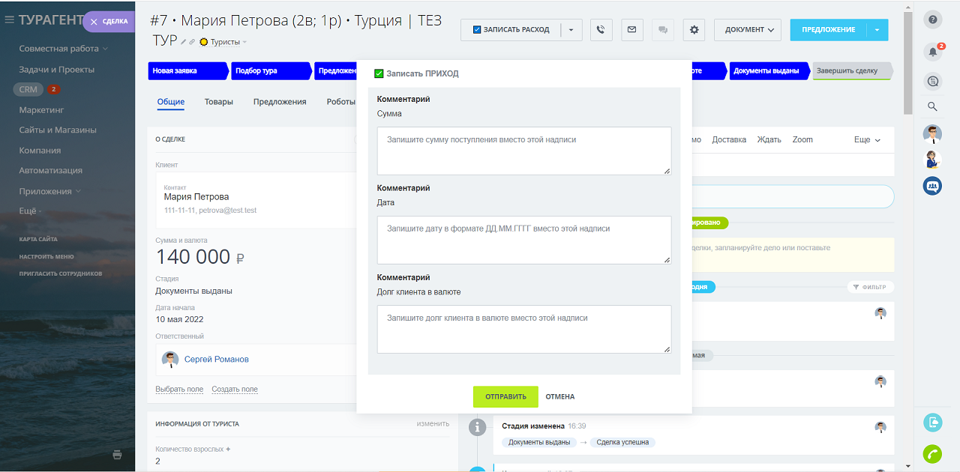
Task: Click the email envelope icon in header
Action: click(x=631, y=30)
